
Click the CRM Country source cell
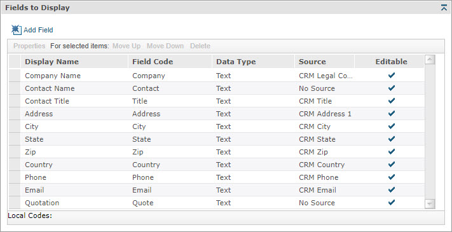[324, 164]
